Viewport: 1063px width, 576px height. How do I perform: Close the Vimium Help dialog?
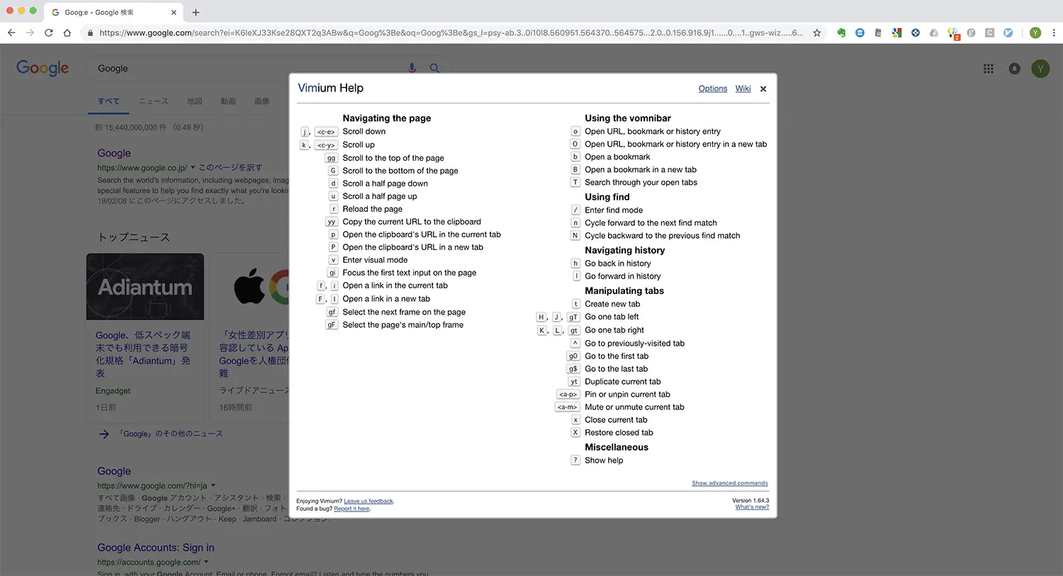coord(763,89)
